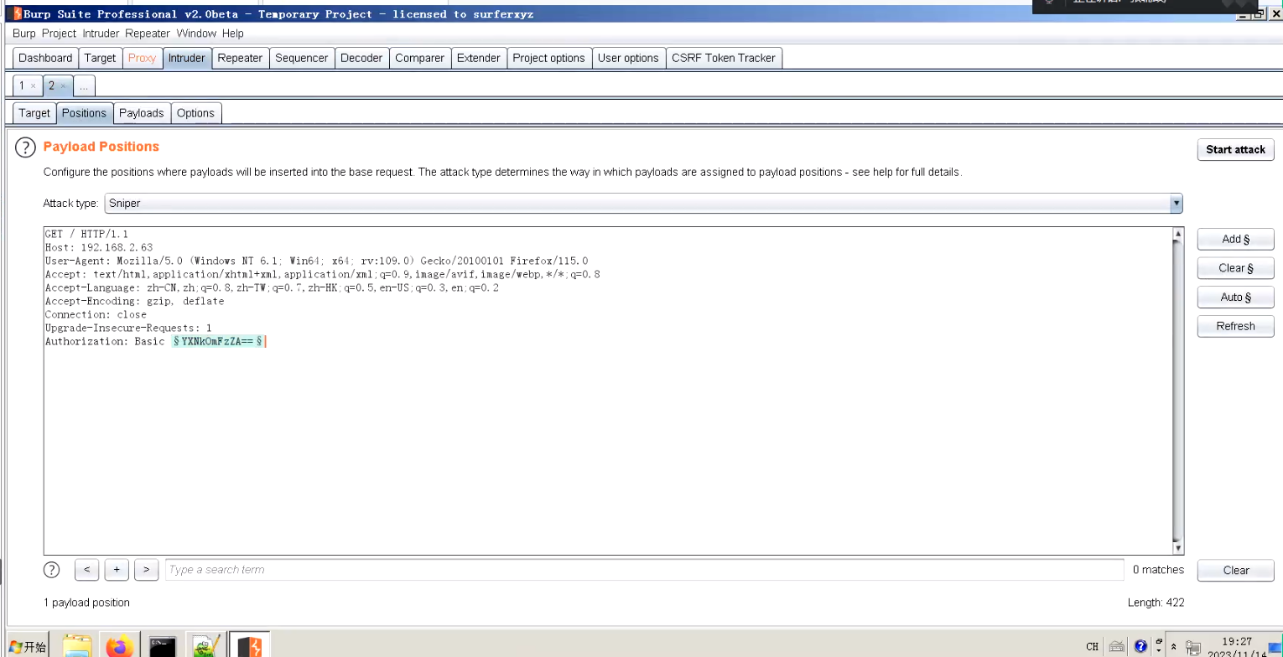Click in the search term field
Screen dimensions: 1283x657
point(644,570)
